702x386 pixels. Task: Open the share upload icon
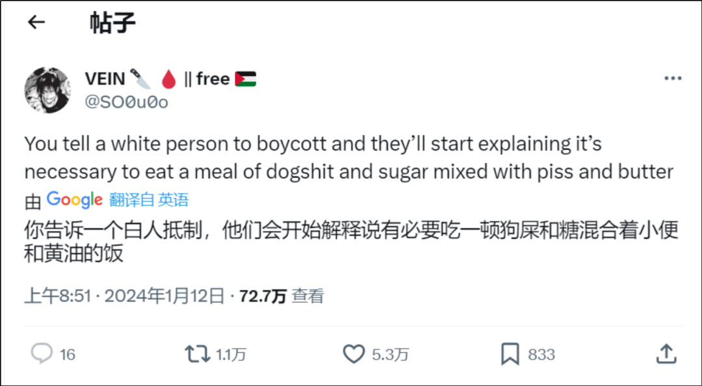point(666,354)
